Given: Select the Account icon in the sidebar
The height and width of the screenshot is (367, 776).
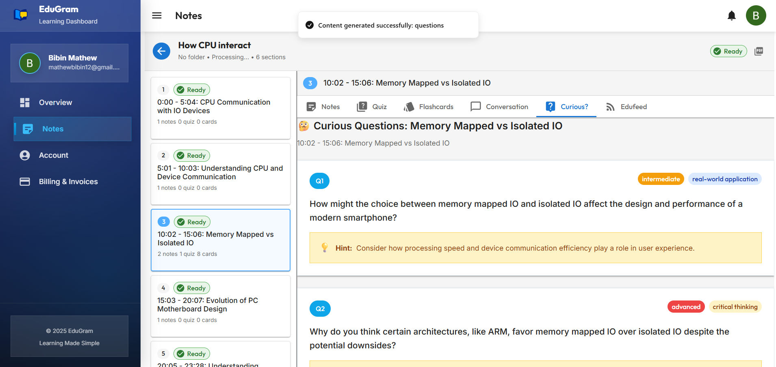Looking at the screenshot, I should tap(24, 155).
